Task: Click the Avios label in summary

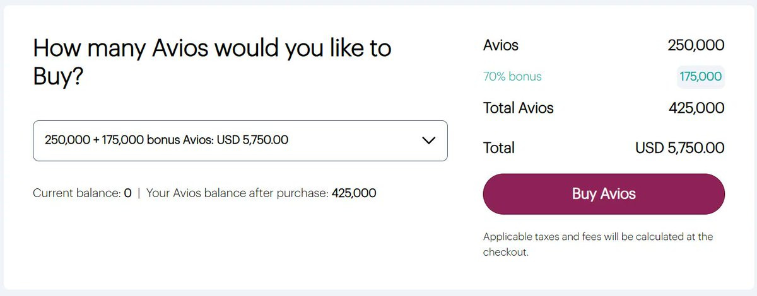Action: [500, 45]
